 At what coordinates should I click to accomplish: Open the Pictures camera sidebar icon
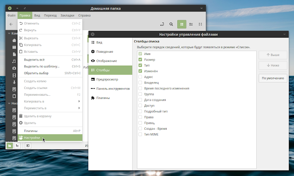14,68
